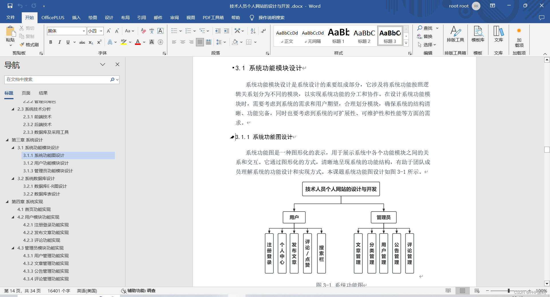Toggle character shading
The width and height of the screenshot is (550, 297).
[152, 42]
